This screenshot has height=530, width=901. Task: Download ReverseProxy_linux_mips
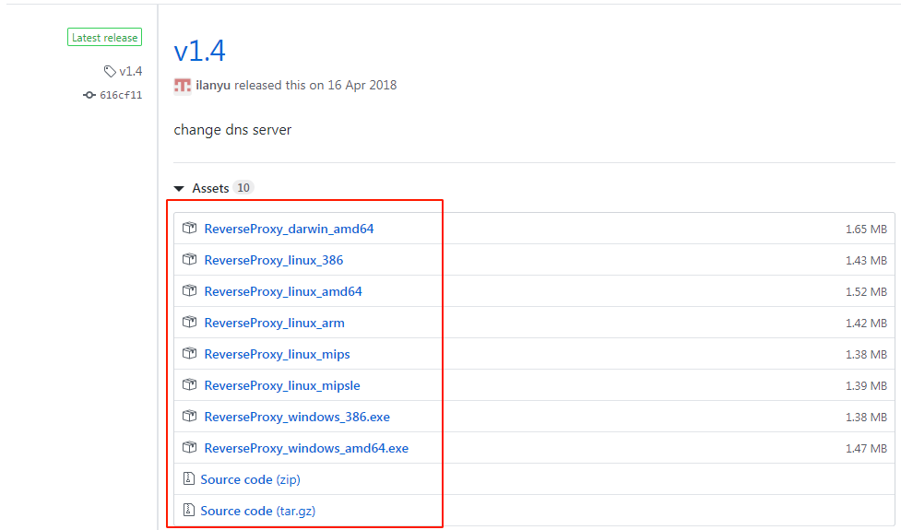[x=277, y=354]
